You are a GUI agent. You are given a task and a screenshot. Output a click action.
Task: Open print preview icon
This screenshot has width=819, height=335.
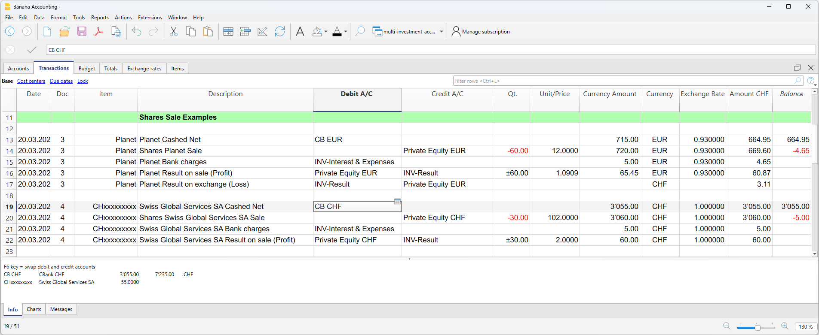point(116,31)
